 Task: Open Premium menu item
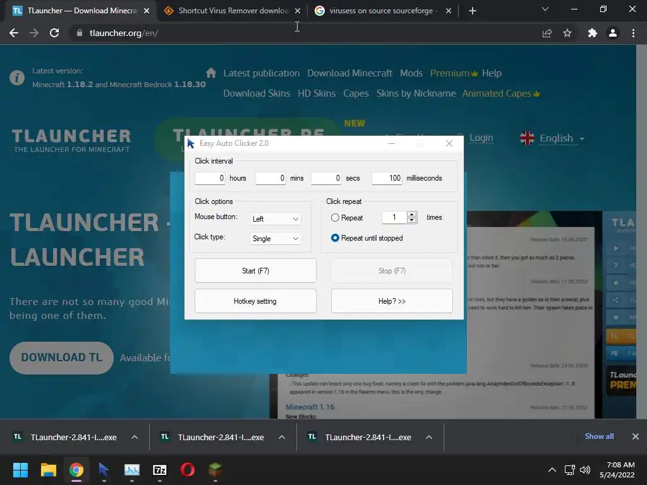(x=454, y=73)
